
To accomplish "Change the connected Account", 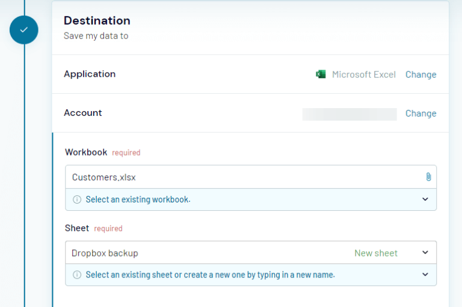I will tap(420, 114).
